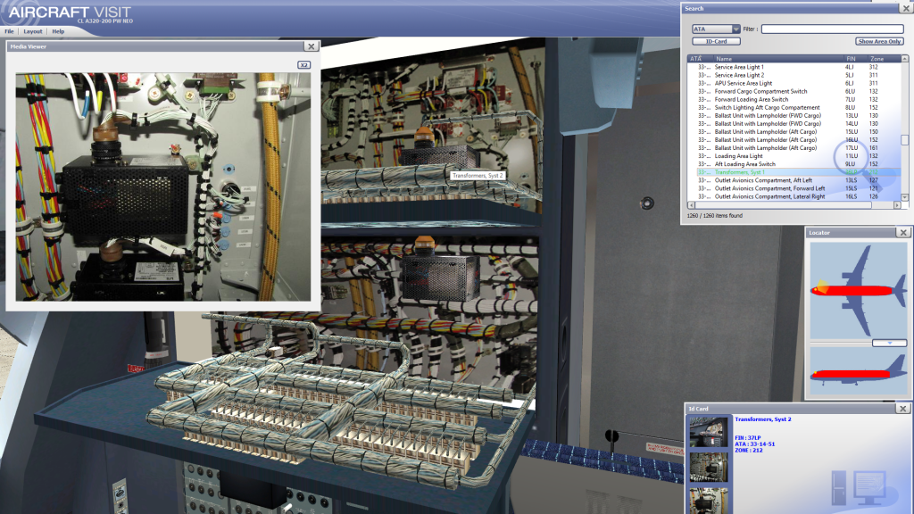Click the horizontal scrollbar thumb in Search
The image size is (914, 514).
(x=784, y=205)
